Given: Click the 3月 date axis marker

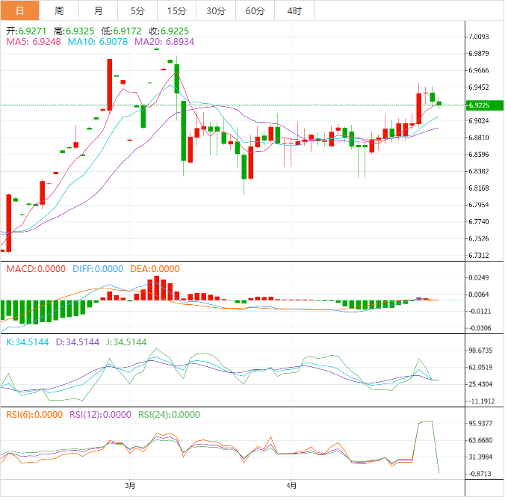Looking at the screenshot, I should pyautogui.click(x=130, y=485).
